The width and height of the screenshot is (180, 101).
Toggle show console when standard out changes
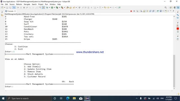(150, 11)
